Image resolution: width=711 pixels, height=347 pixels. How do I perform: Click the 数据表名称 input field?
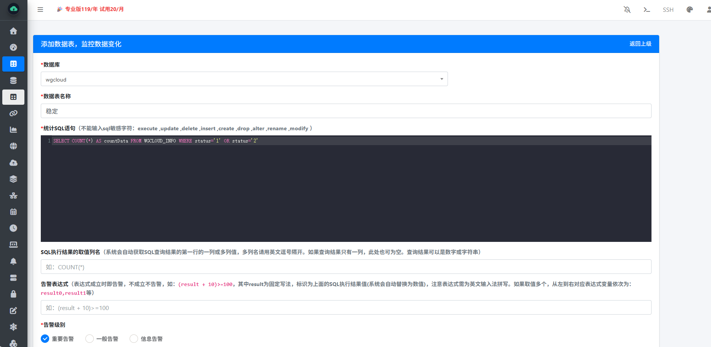(x=346, y=111)
